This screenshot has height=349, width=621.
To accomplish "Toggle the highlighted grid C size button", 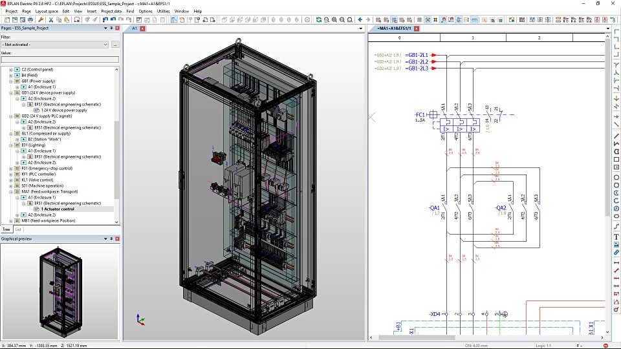I will 394,19.
